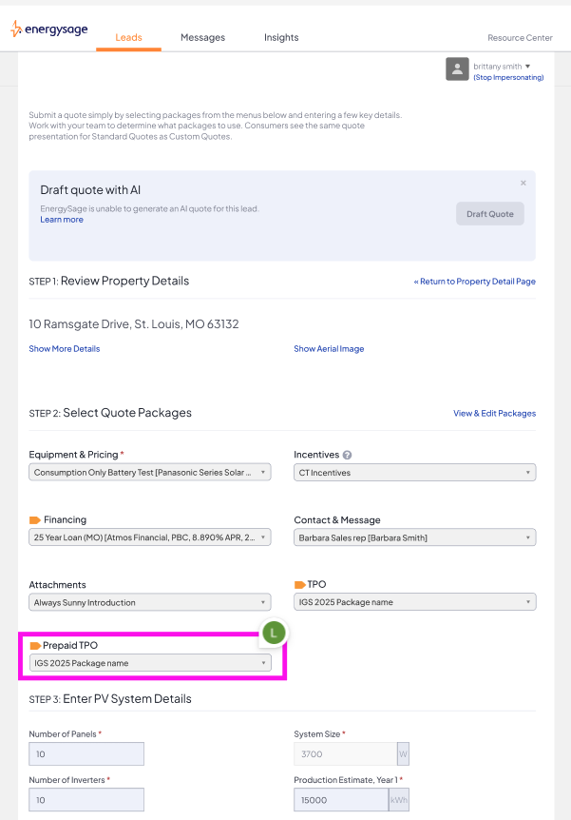This screenshot has height=820, width=571.
Task: Click the Number of Panels input field
Action: coord(86,754)
